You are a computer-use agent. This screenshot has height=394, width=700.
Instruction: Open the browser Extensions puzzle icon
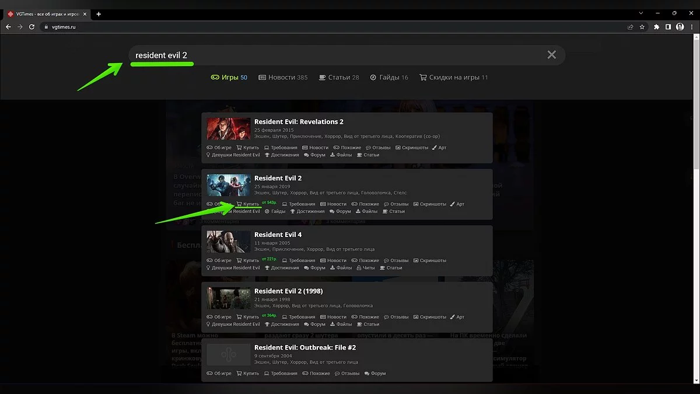click(x=657, y=27)
